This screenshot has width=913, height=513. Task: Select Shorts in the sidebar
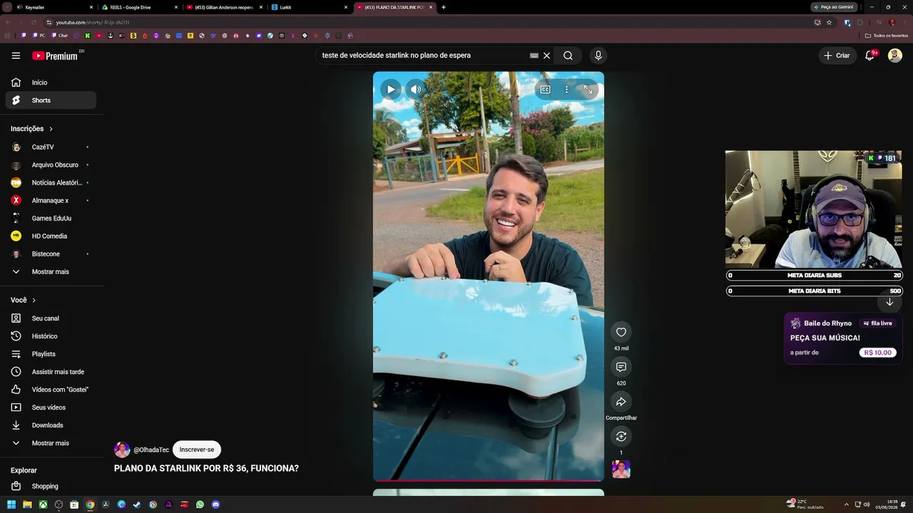[x=51, y=100]
